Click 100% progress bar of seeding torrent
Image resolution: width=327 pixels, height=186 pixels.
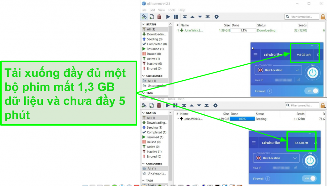[242, 119]
